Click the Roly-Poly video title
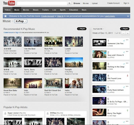 point(49,49)
